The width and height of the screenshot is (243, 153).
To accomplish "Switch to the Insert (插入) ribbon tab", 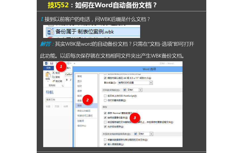I will (x=69, y=68).
